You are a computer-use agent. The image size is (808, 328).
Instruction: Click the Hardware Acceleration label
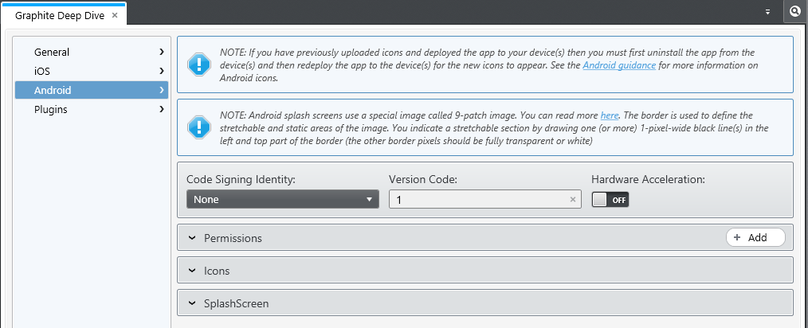tap(649, 180)
